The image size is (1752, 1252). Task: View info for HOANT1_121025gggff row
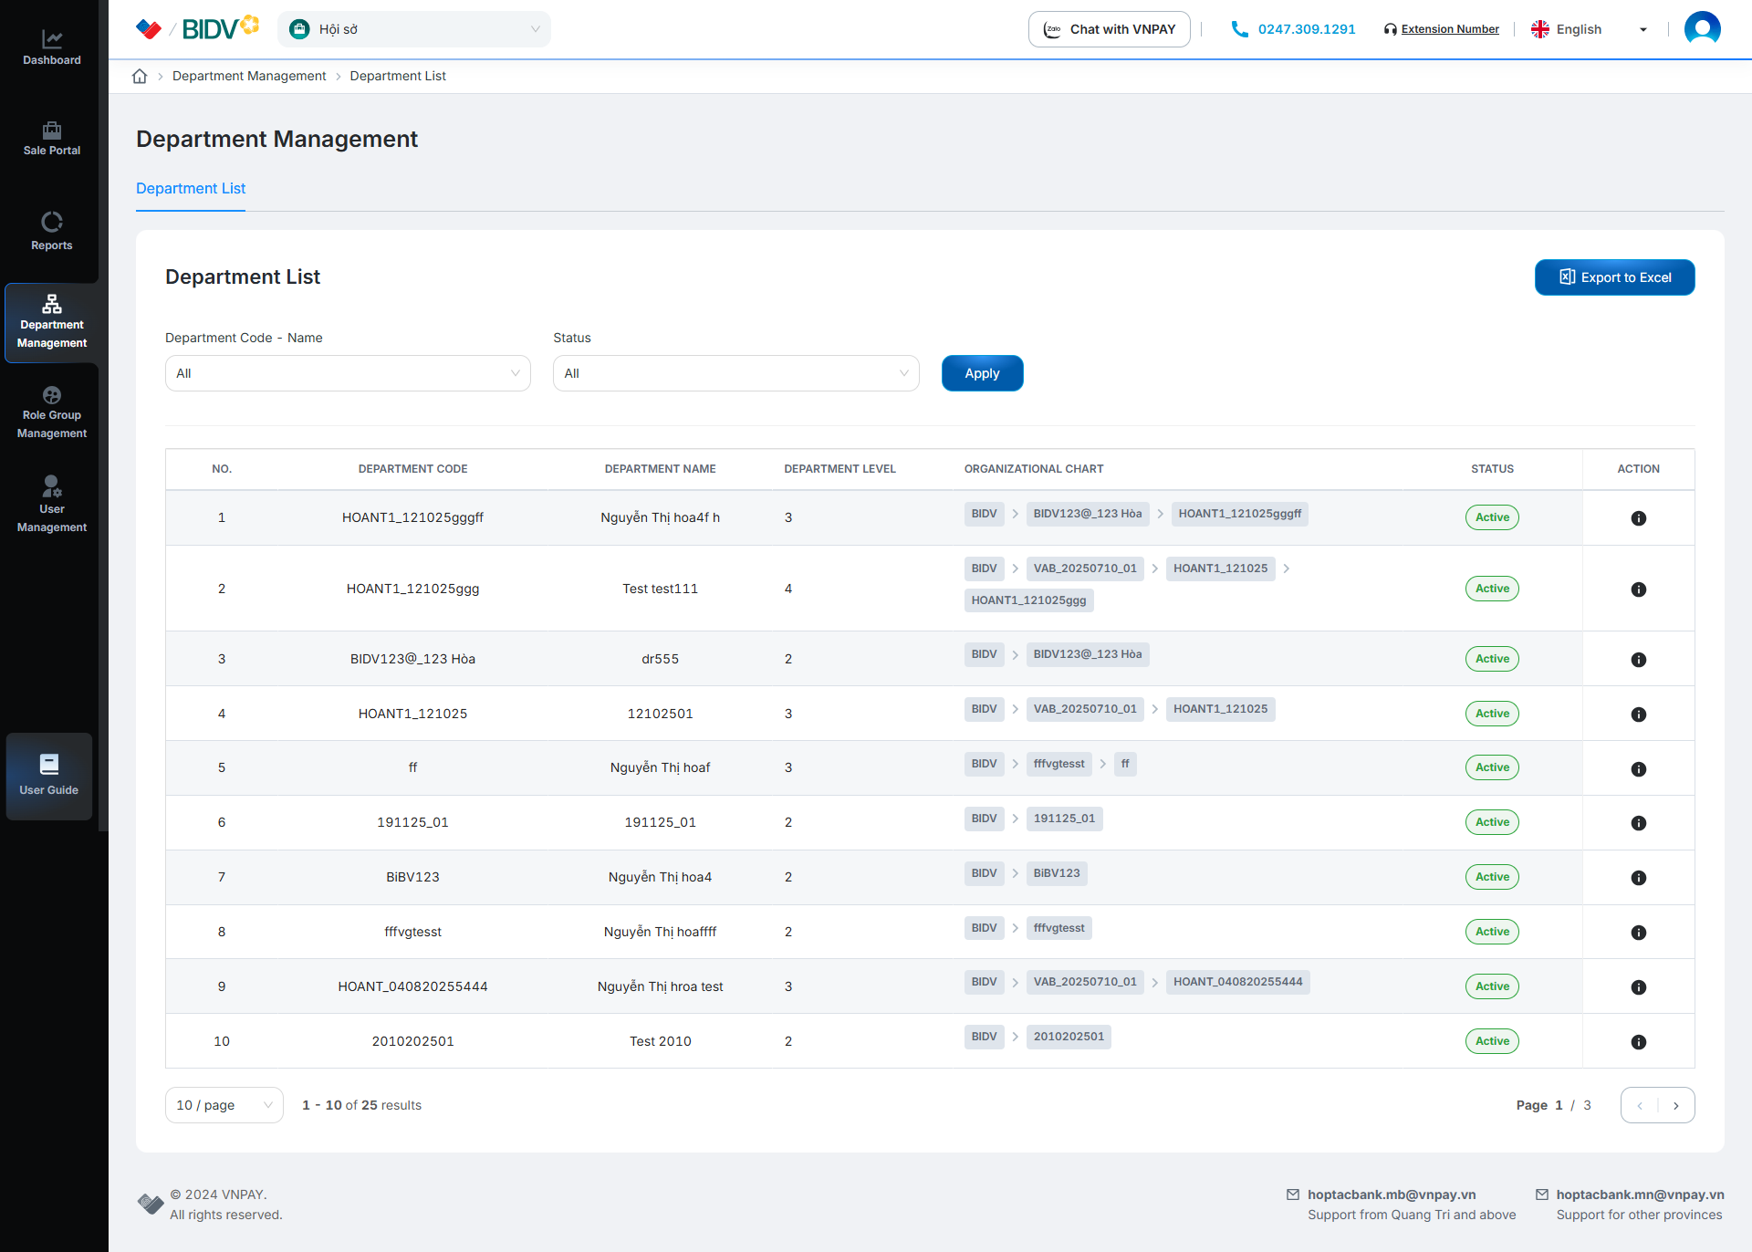click(1638, 518)
